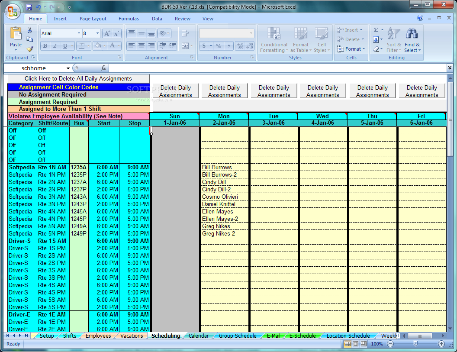The height and width of the screenshot is (352, 457).
Task: Open the Formulas ribbon tab
Action: pos(129,19)
